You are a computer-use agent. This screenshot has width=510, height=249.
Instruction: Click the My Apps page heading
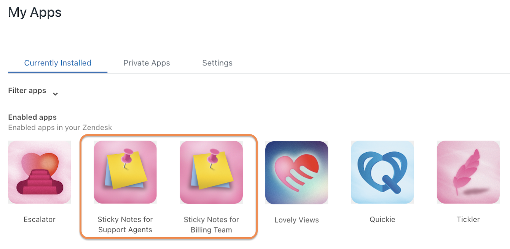(35, 13)
